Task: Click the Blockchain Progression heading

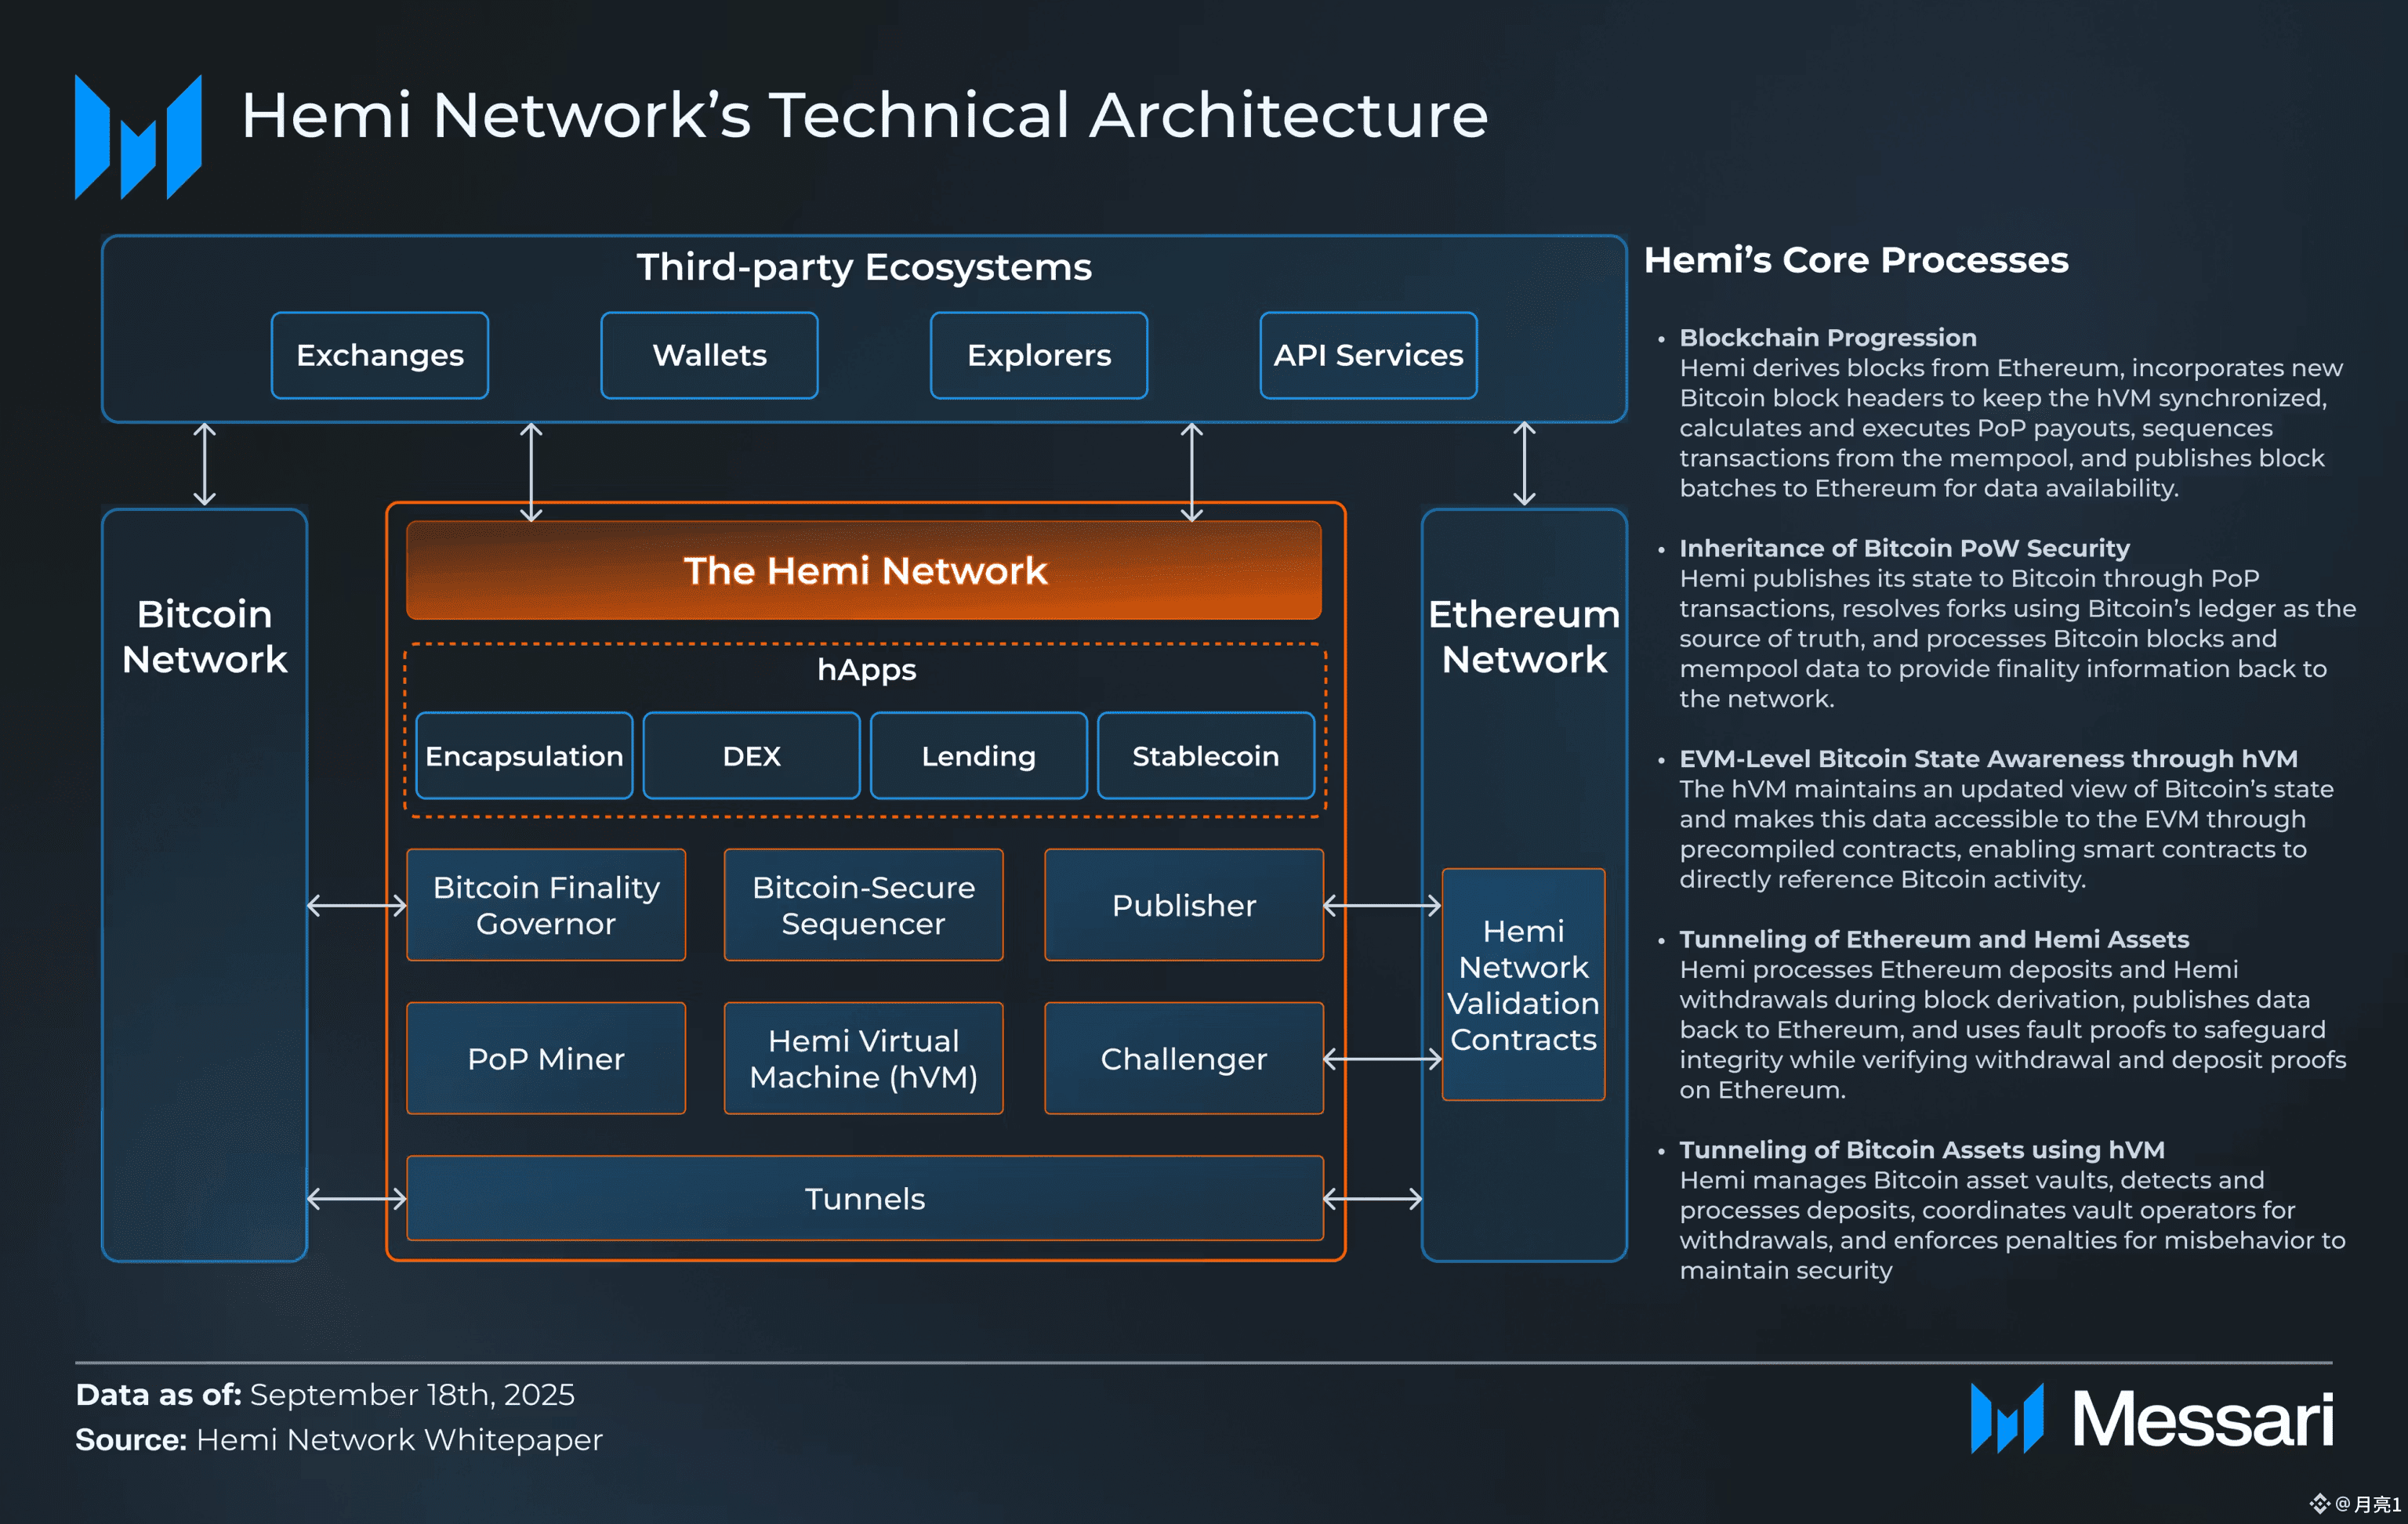Action: pyautogui.click(x=1827, y=338)
